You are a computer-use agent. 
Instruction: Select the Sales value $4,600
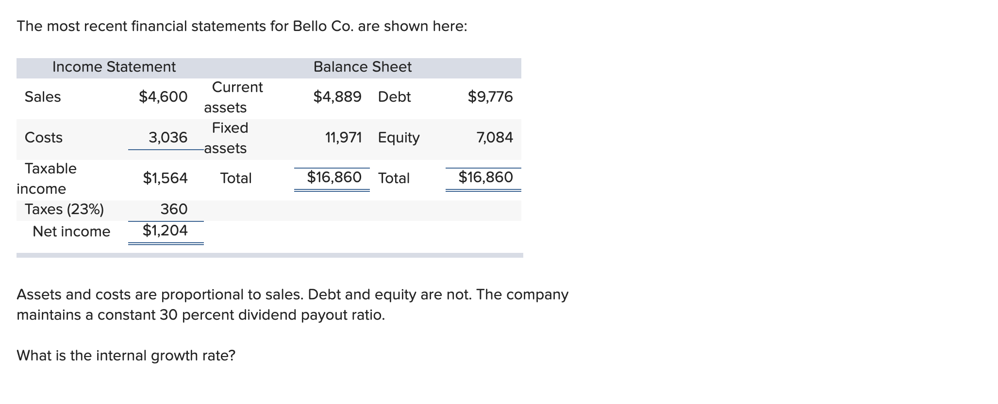[x=163, y=97]
